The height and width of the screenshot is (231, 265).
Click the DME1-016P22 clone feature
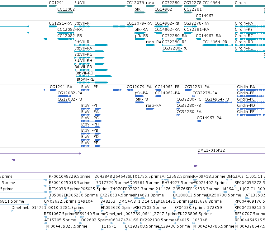pos(231,153)
